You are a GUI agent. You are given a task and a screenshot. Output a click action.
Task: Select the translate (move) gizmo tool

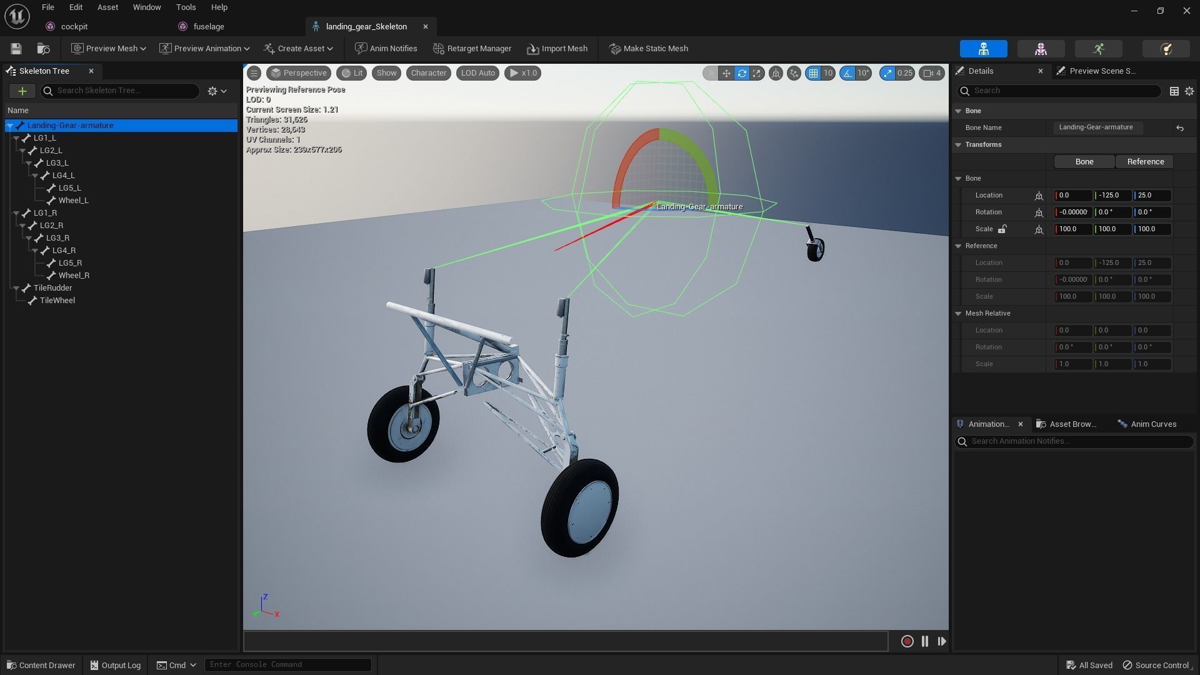[x=726, y=73]
